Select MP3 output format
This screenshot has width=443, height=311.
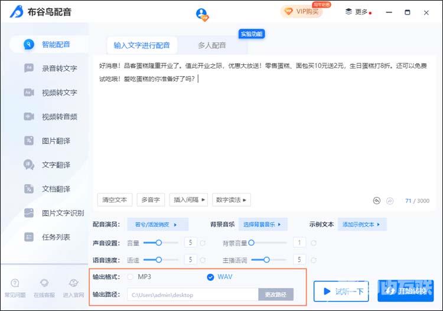pos(130,277)
